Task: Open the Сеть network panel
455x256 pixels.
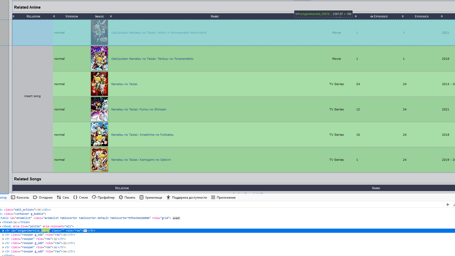Action: [63, 198]
